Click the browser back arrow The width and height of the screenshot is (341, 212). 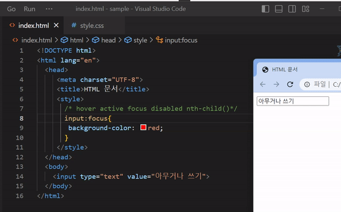pos(263,84)
